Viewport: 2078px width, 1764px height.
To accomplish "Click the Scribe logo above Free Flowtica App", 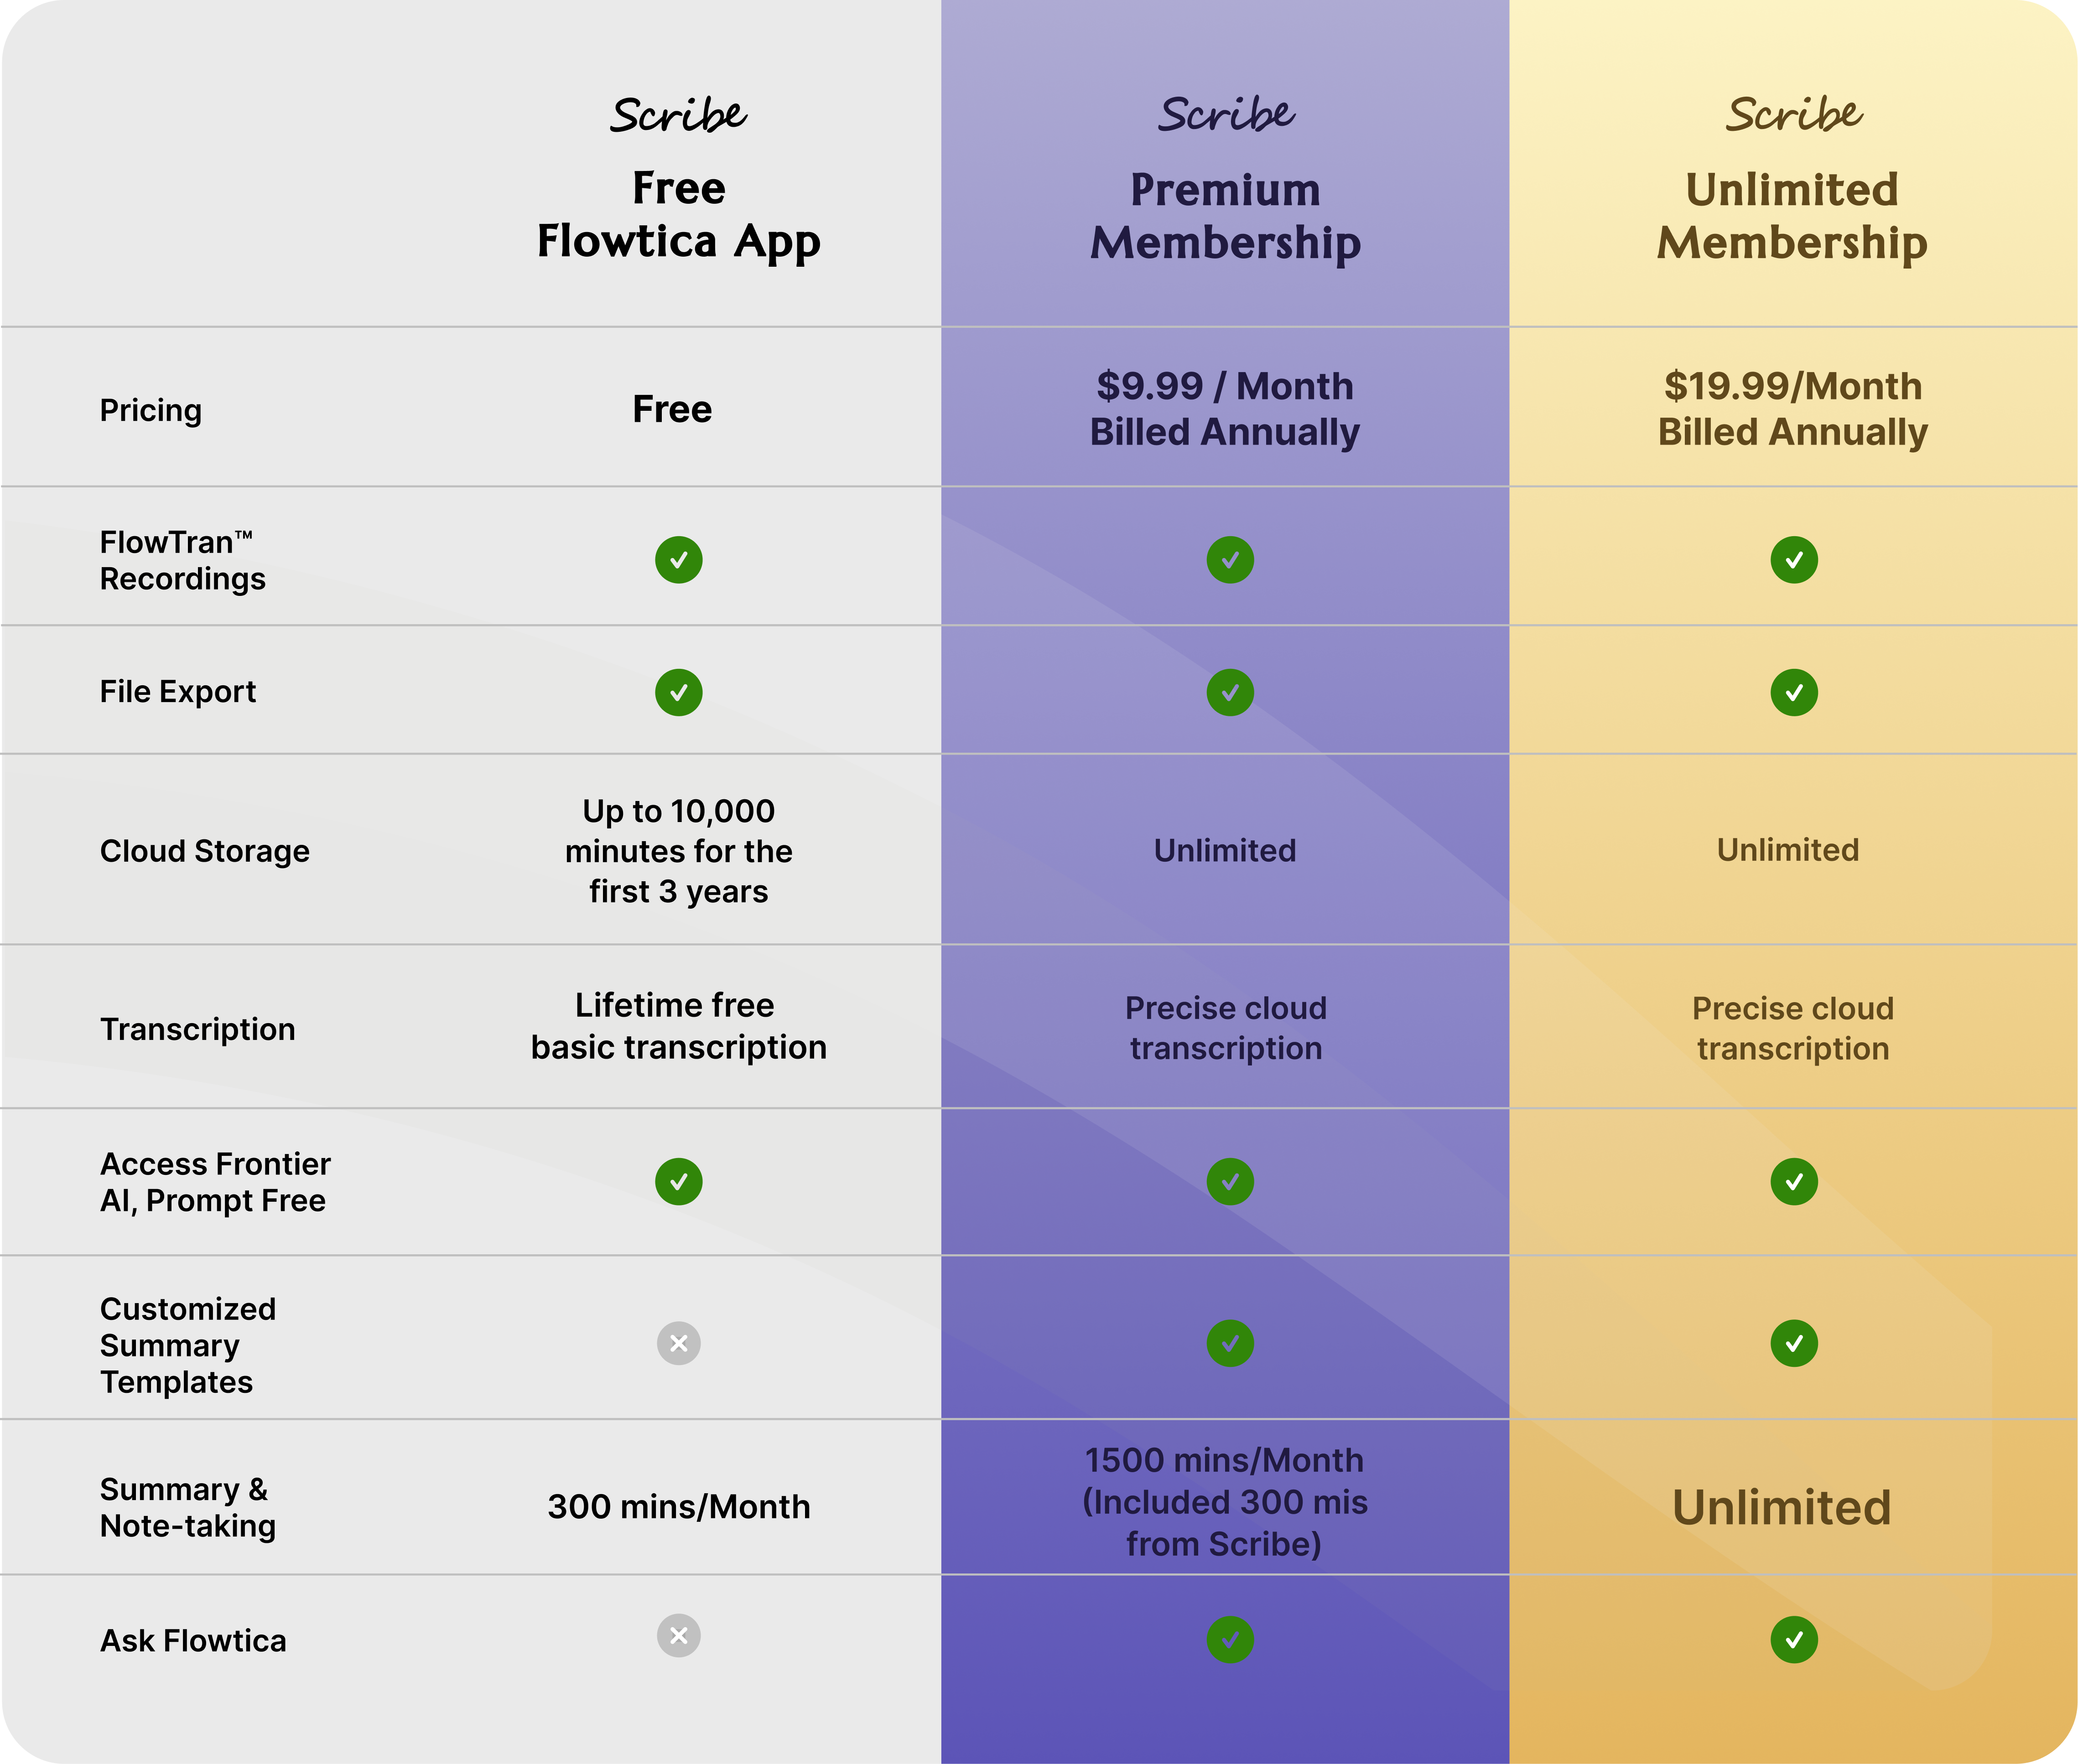I will coord(678,115).
